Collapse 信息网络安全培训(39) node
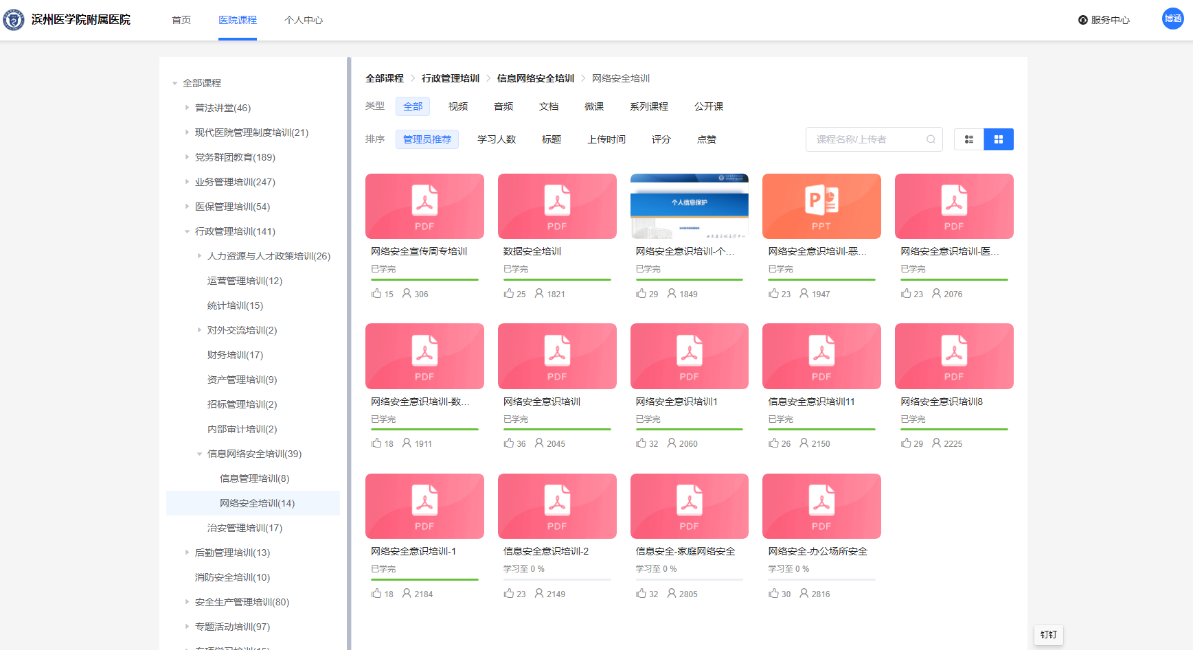The height and width of the screenshot is (650, 1193). [x=199, y=454]
